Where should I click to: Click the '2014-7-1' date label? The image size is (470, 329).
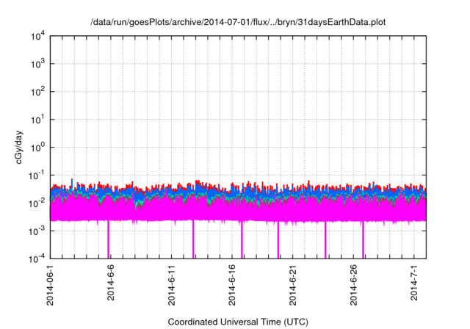pyautogui.click(x=414, y=283)
